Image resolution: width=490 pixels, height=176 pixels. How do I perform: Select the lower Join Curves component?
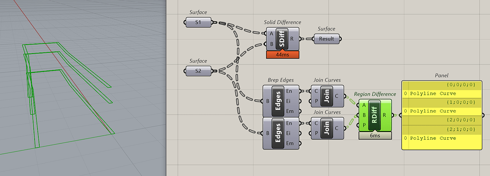[x=327, y=128]
